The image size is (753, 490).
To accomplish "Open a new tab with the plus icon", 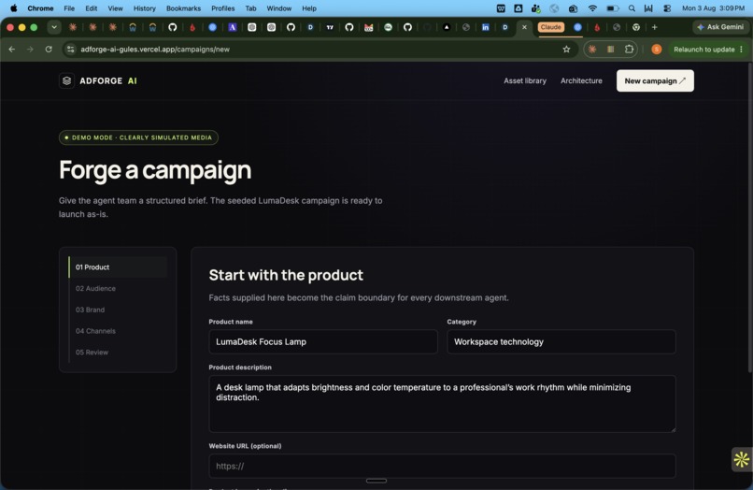I will (655, 27).
